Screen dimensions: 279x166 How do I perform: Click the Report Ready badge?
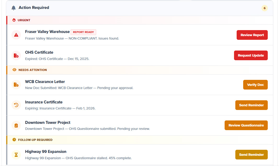coord(83,32)
